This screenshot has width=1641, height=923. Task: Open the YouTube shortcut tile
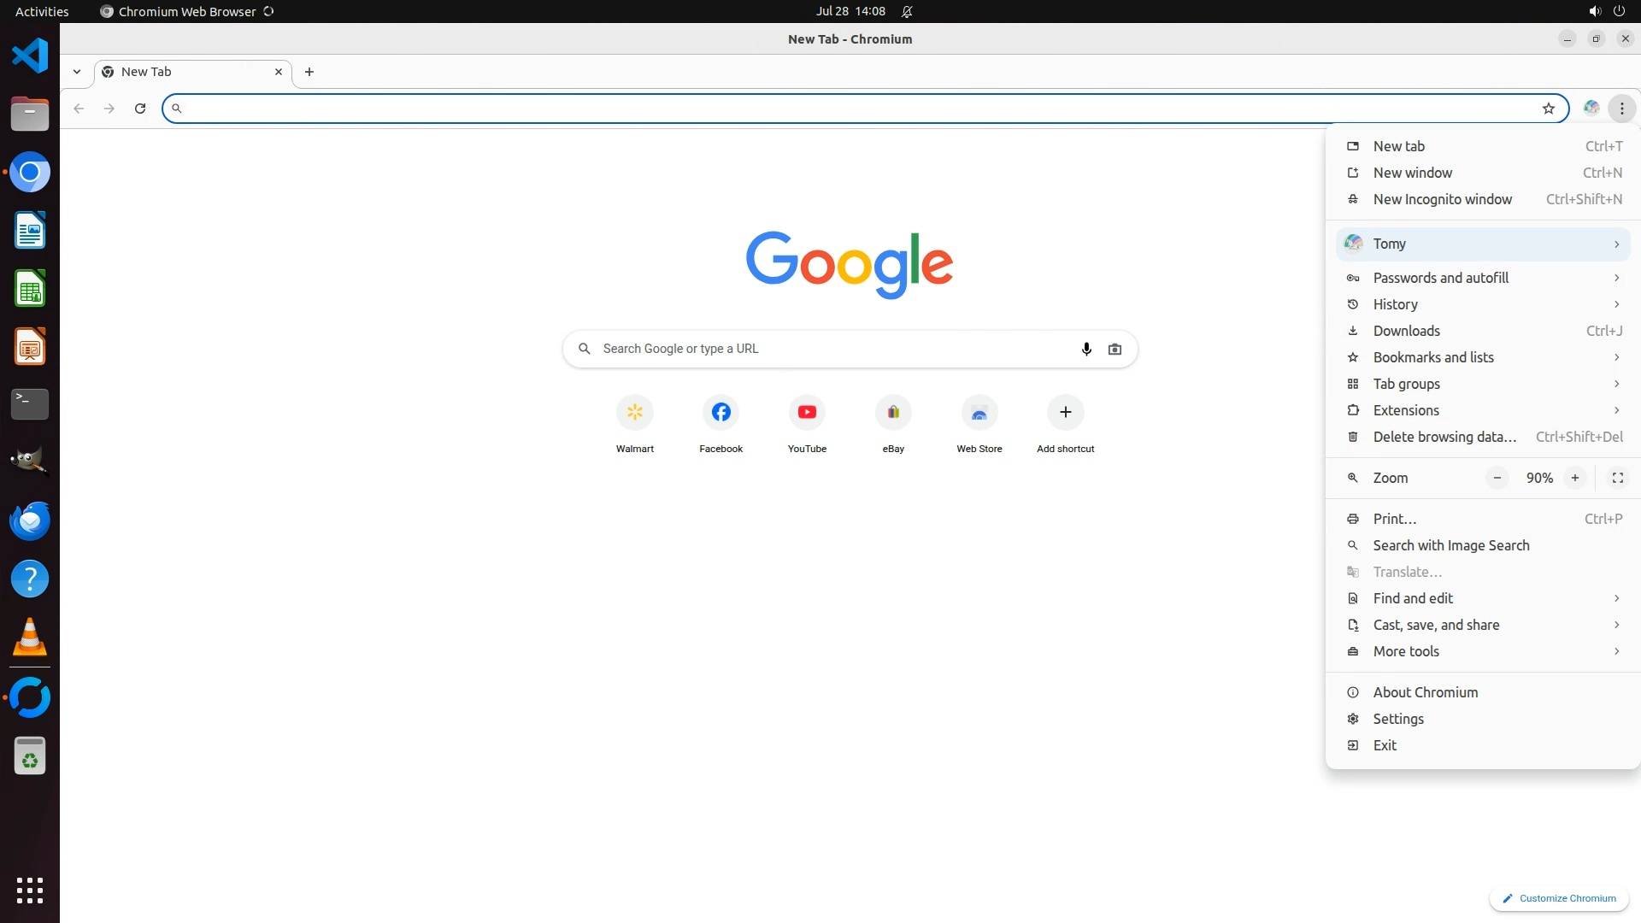[x=807, y=413]
